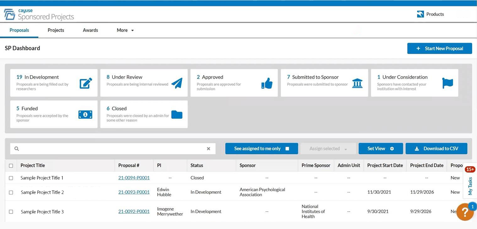The width and height of the screenshot is (477, 229).
Task: Click the Under Consideration flag icon
Action: pos(448,83)
